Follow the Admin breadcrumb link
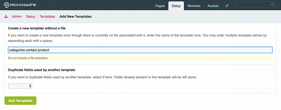The width and height of the screenshot is (281, 110). [x=17, y=17]
